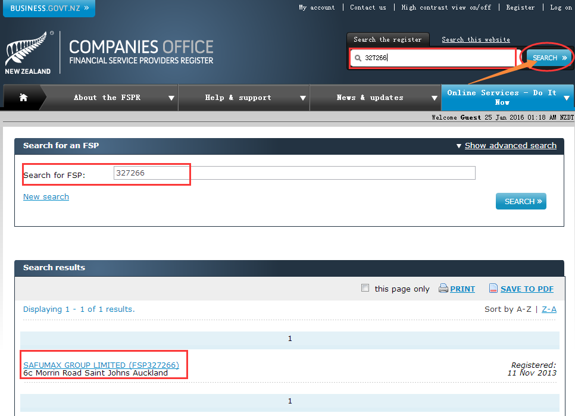Switch to Search this website tab
The width and height of the screenshot is (575, 416).
(476, 40)
